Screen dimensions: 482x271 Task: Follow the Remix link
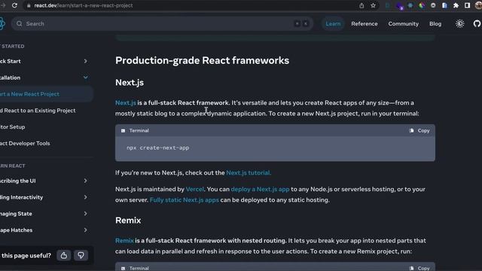[124, 241]
